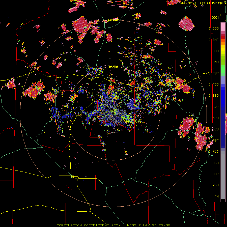
Task: Select the [CC] legend header
Action: [x=215, y=17]
